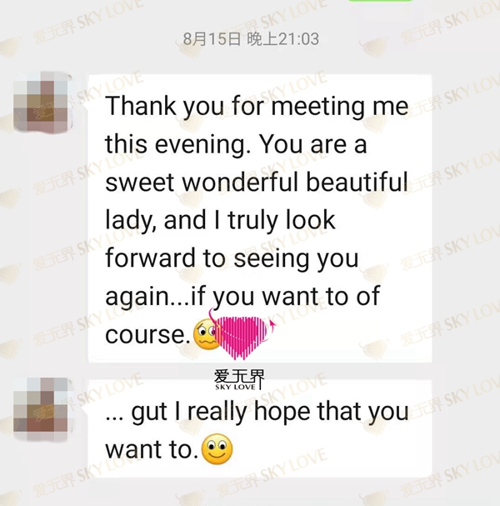Click the 爱无界 watermark left of the timestamp
Viewport: 500px width, 506px height.
click(54, 32)
